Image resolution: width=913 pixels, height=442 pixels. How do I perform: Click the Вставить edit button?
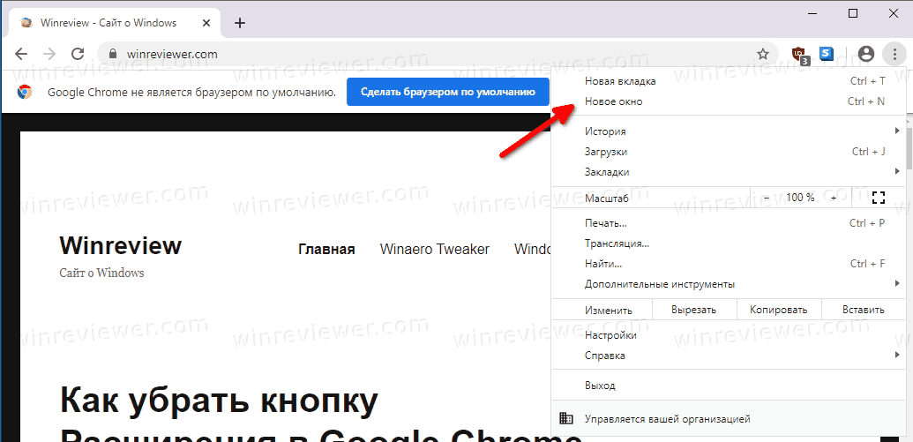[x=864, y=310]
